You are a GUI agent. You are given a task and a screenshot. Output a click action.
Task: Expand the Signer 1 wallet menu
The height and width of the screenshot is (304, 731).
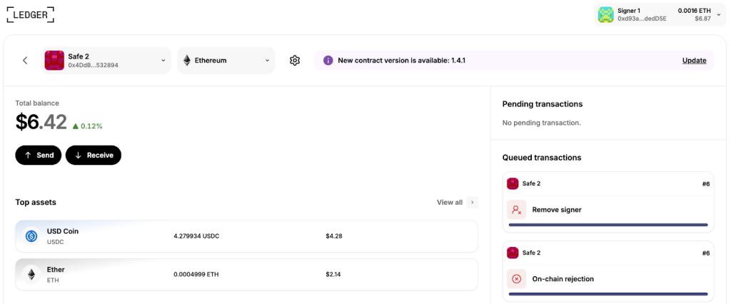coord(718,14)
